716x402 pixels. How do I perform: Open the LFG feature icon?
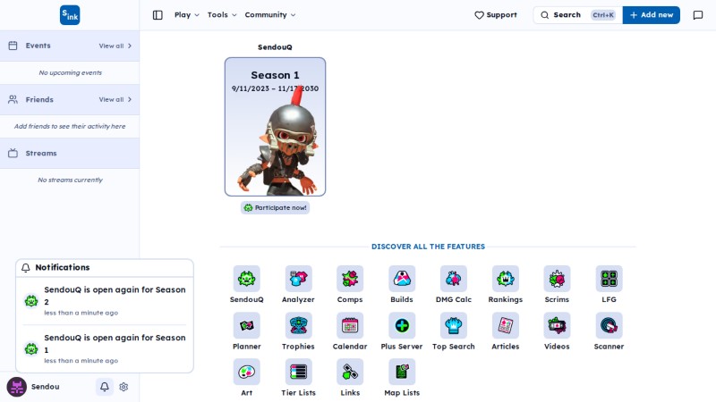[x=609, y=279]
